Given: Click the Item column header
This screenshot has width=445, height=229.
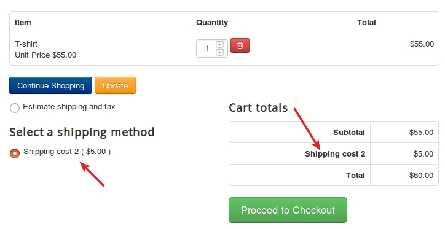Looking at the screenshot, I should [23, 22].
